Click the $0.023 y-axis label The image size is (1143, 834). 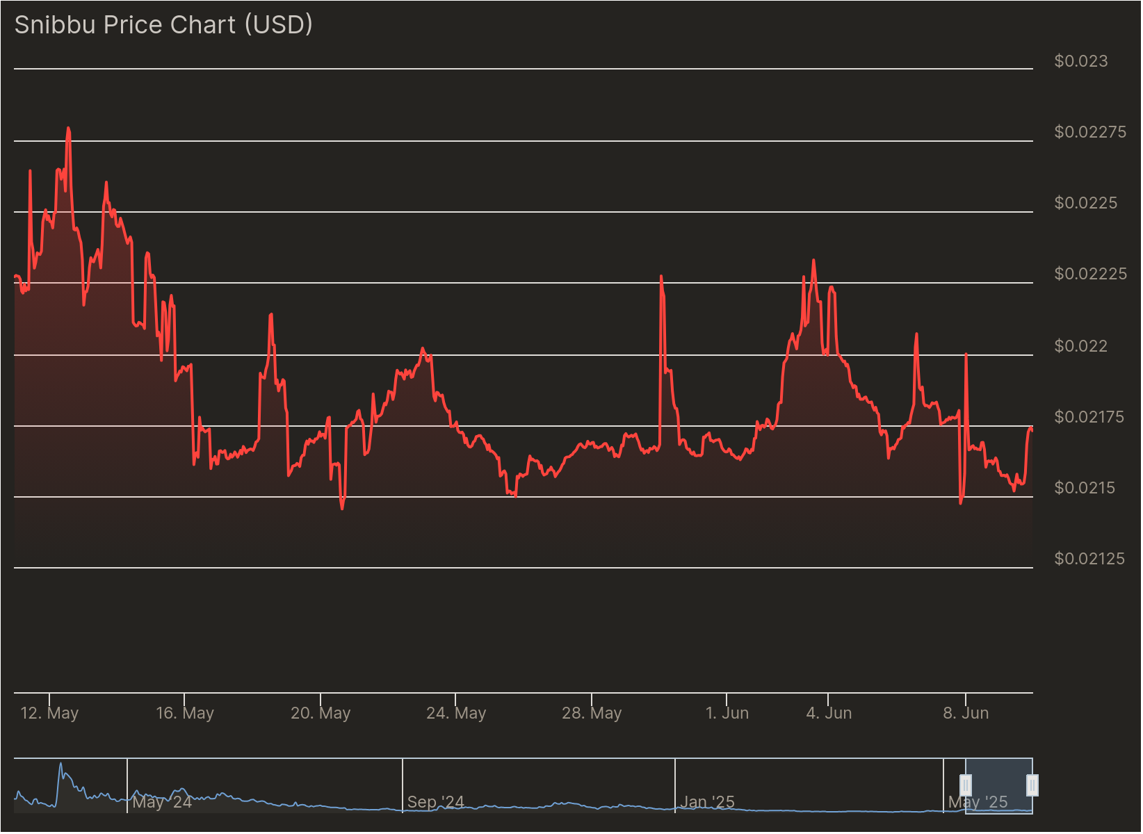pyautogui.click(x=1081, y=62)
